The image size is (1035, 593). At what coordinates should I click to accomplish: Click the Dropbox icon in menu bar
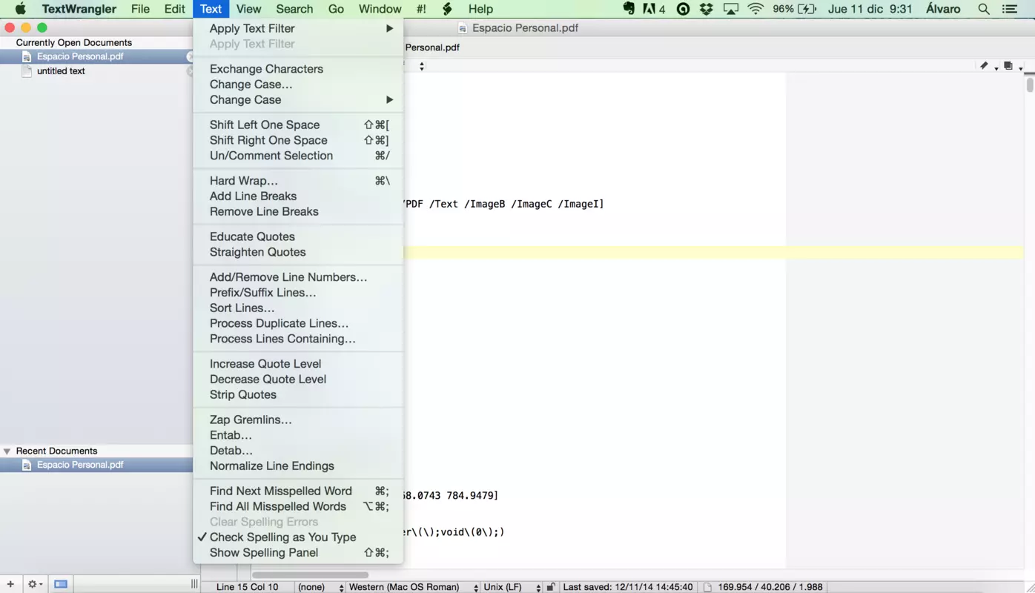tap(707, 9)
